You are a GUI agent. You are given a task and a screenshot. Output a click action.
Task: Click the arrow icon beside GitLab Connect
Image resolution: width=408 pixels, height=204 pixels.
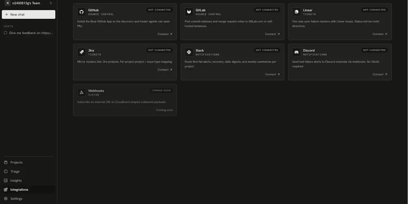click(279, 34)
